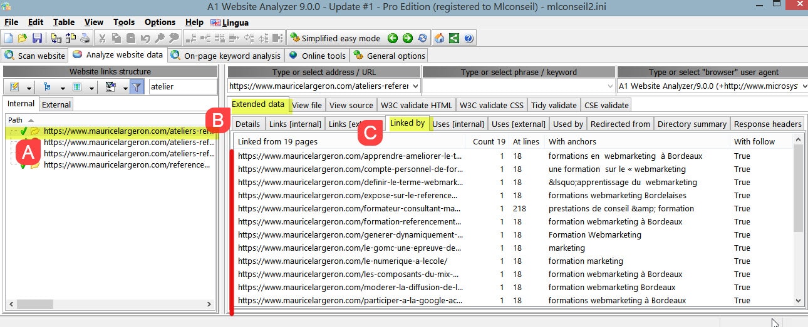Sort by the Path column header
808x327 pixels.
[110, 119]
